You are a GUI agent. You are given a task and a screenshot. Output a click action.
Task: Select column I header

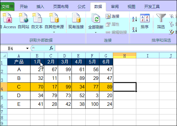point(147,55)
